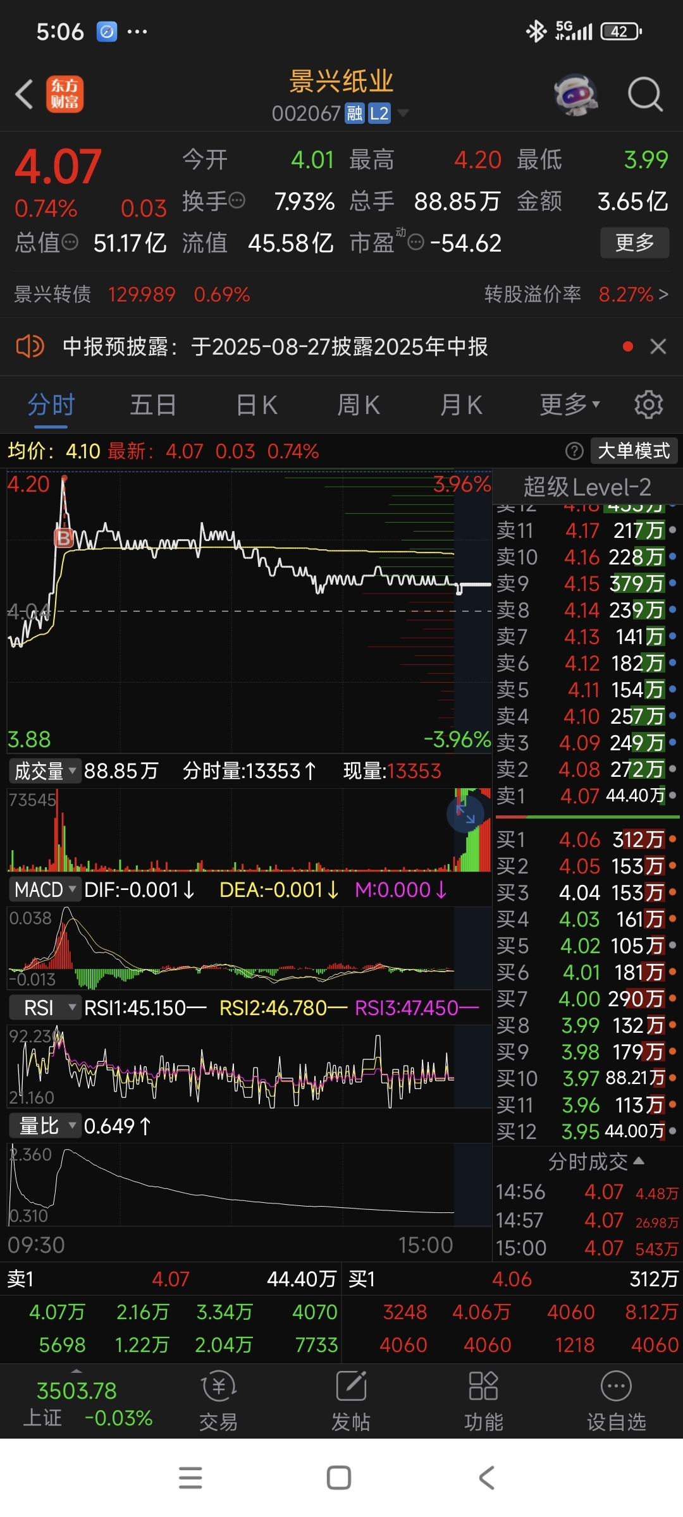The image size is (683, 1517).
Task: Open the Eastmoney app logo
Action: tap(65, 95)
